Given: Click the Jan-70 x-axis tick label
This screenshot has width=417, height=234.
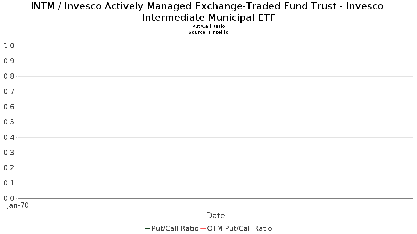Looking at the screenshot, I should (x=18, y=205).
